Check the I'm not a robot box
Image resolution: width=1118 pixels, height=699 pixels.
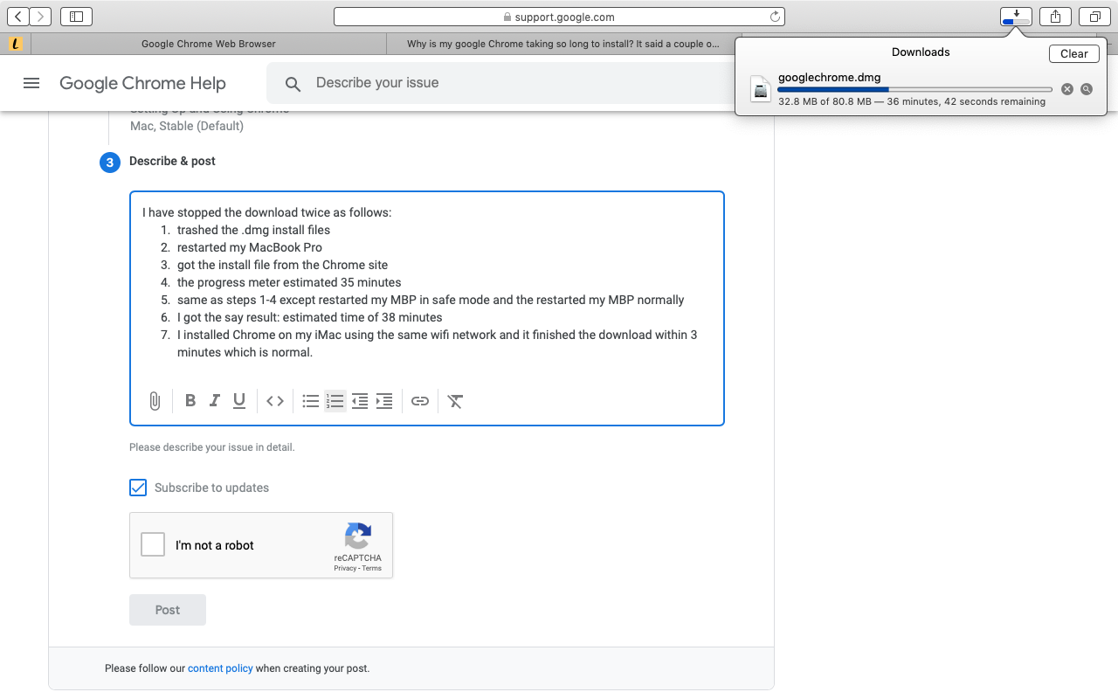(153, 544)
